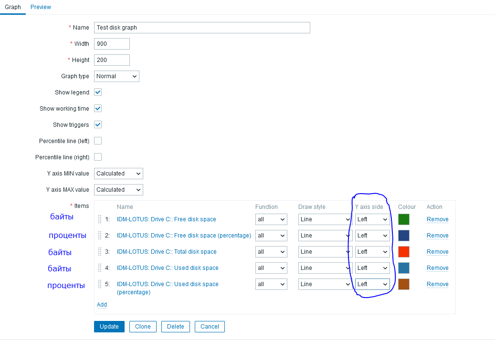
Task: Open Y axis side dropdown for item 5
Action: (x=372, y=284)
